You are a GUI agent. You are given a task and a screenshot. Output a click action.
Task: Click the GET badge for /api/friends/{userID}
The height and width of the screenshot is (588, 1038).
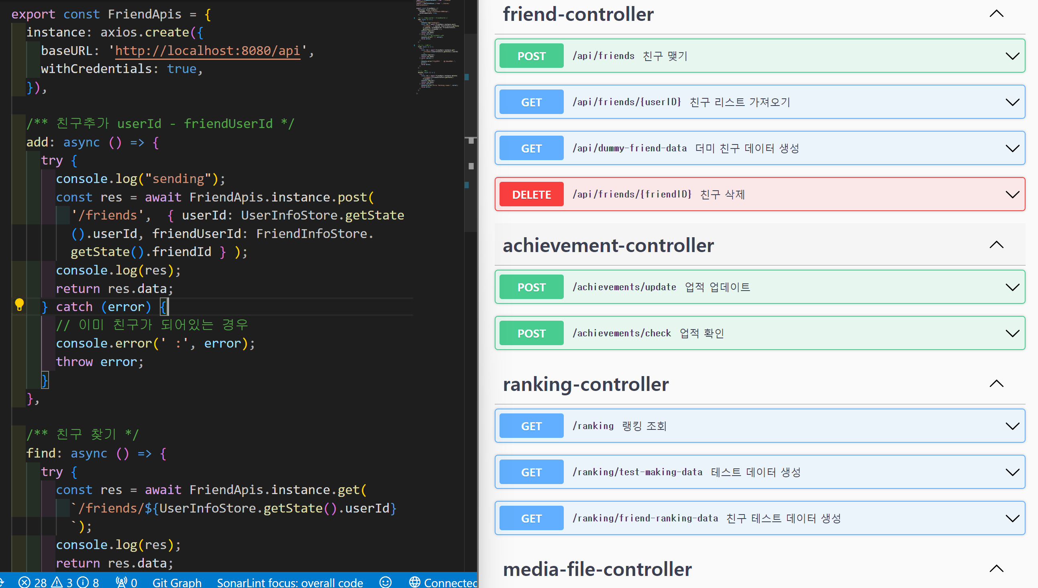(531, 102)
